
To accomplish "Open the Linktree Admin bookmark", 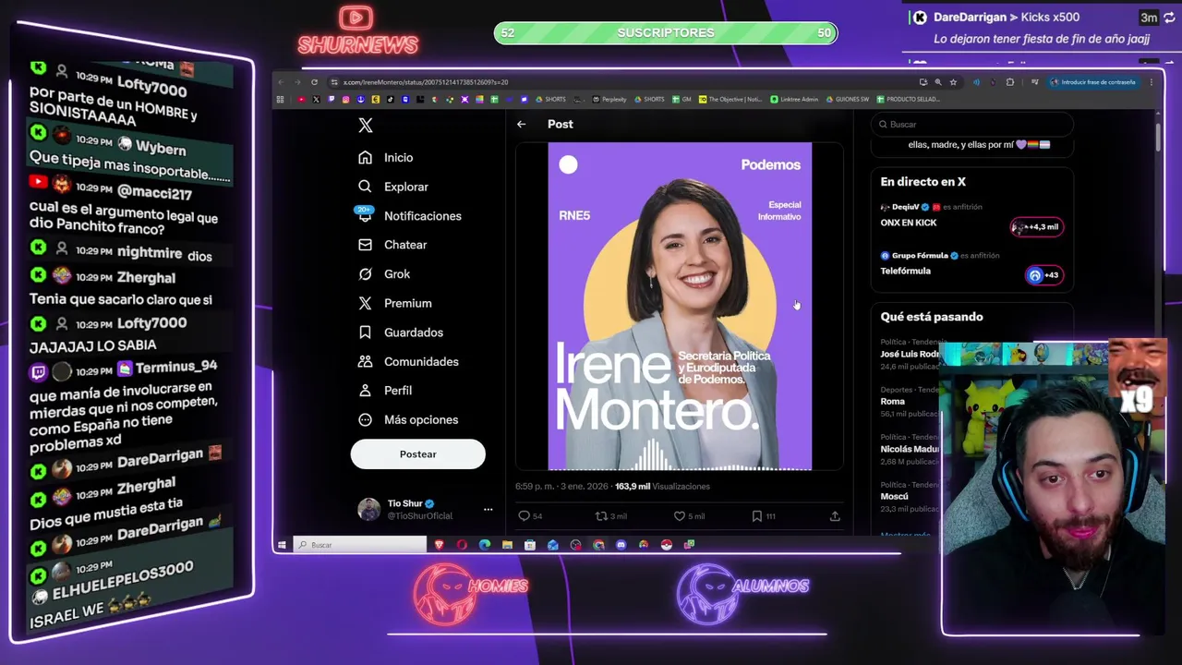I will 794,99.
